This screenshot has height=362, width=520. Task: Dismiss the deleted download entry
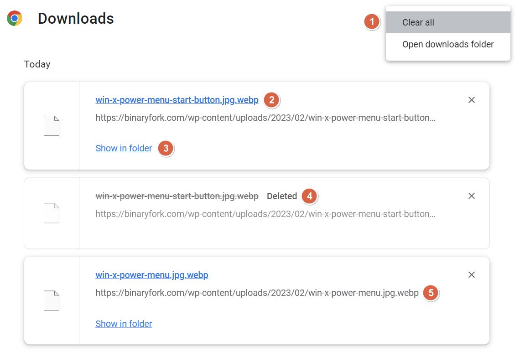472,196
